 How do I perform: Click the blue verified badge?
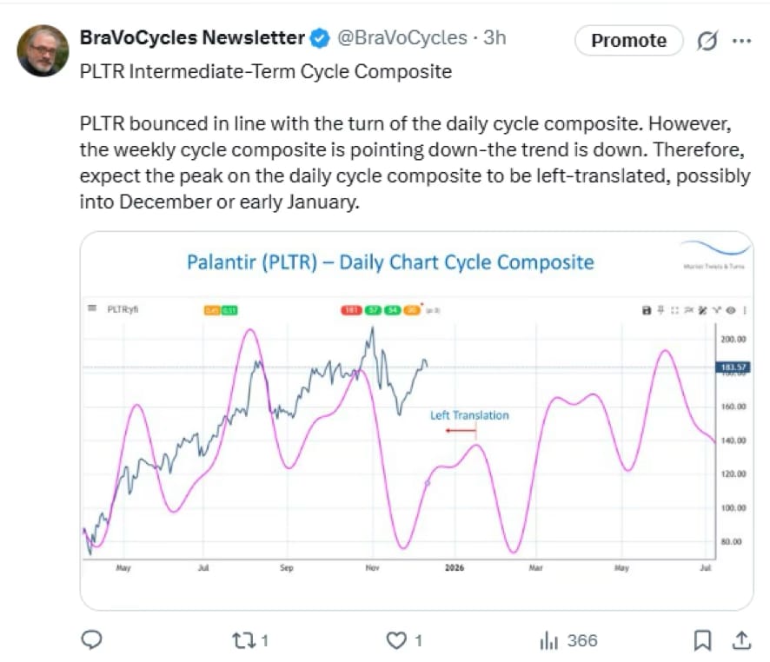click(x=320, y=37)
